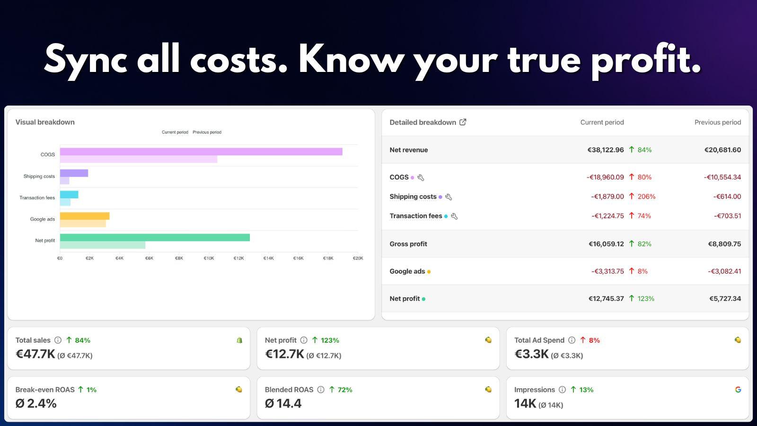Click the Google icon on Impressions card
Image resolution: width=757 pixels, height=426 pixels.
(x=738, y=390)
